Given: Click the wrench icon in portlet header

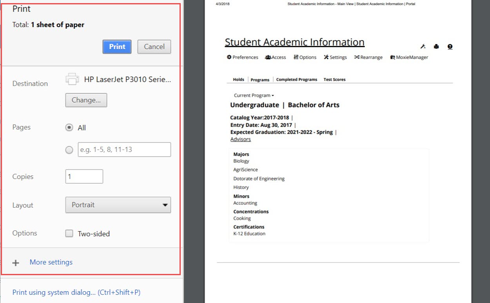Looking at the screenshot, I should 423,47.
